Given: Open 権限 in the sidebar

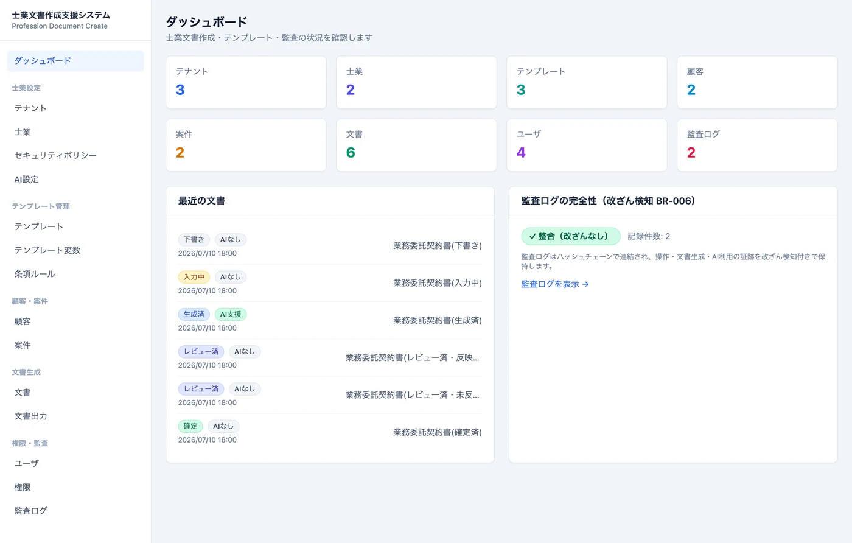Looking at the screenshot, I should [75, 487].
